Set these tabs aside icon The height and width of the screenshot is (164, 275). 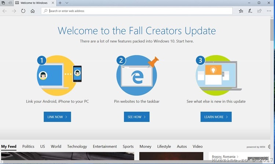[10, 3]
